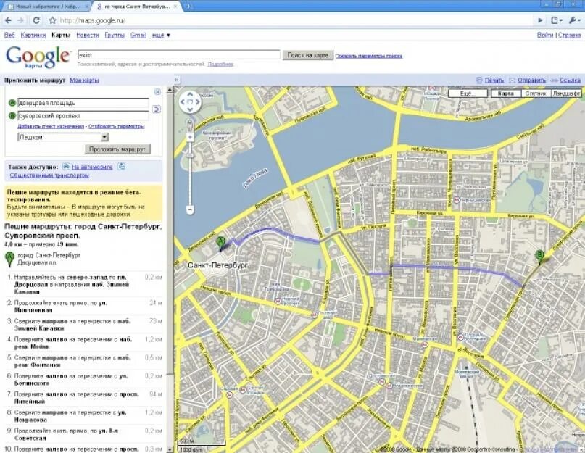Pan the map down with the arrow
Image resolution: width=585 pixels, height=453 pixels.
[190, 109]
